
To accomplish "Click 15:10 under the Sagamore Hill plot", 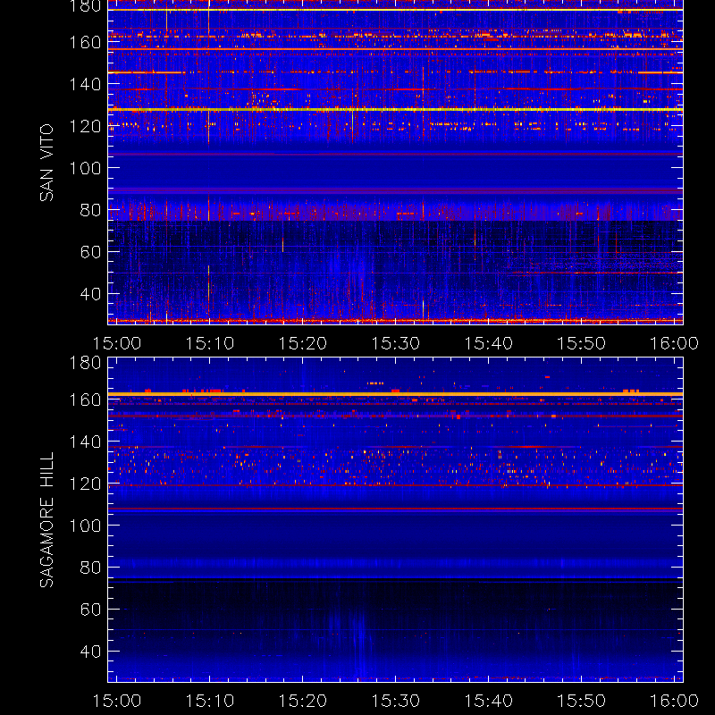I will [x=210, y=701].
